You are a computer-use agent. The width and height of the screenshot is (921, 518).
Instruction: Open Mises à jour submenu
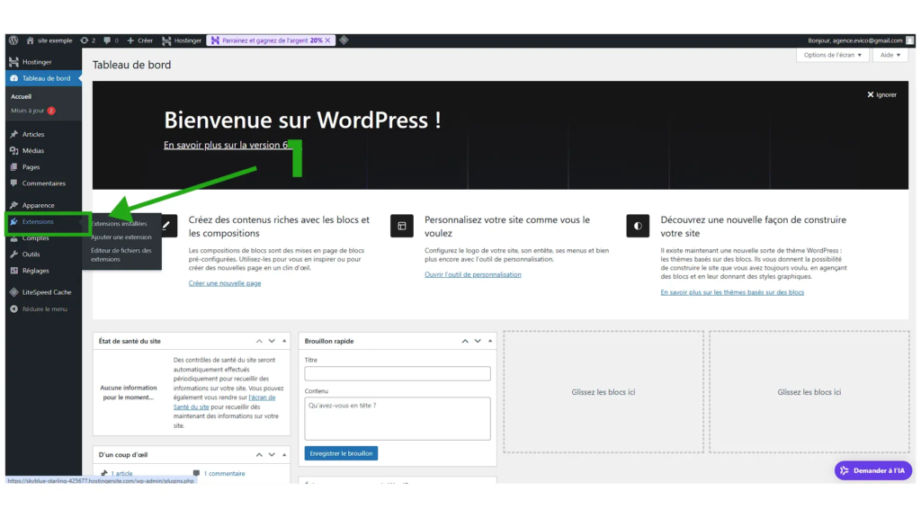[33, 111]
